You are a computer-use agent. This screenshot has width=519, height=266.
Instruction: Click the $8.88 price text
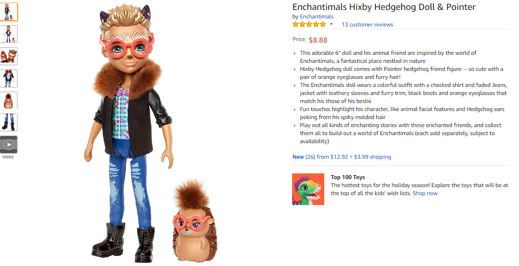(x=318, y=40)
